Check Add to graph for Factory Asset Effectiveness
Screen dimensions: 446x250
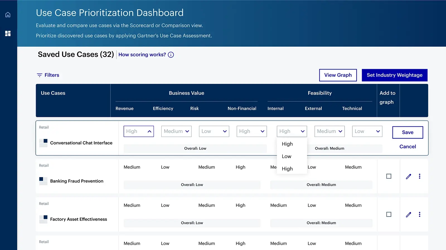click(x=389, y=214)
